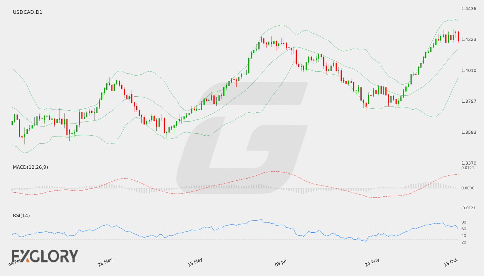Pick the 1.4010 price axis label
Viewport: 484px width, 276px height.
[469, 70]
